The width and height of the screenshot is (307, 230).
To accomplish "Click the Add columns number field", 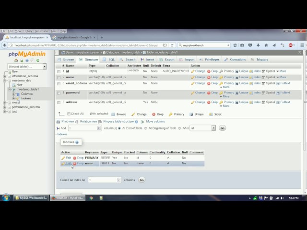I will [x=84, y=128].
